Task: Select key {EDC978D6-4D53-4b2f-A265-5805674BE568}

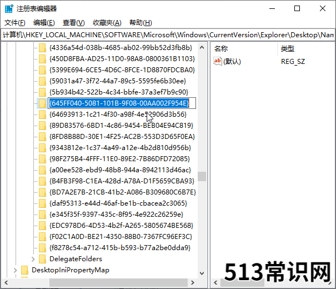Action: 121,226
